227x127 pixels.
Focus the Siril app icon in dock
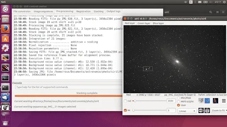click(x=5, y=107)
